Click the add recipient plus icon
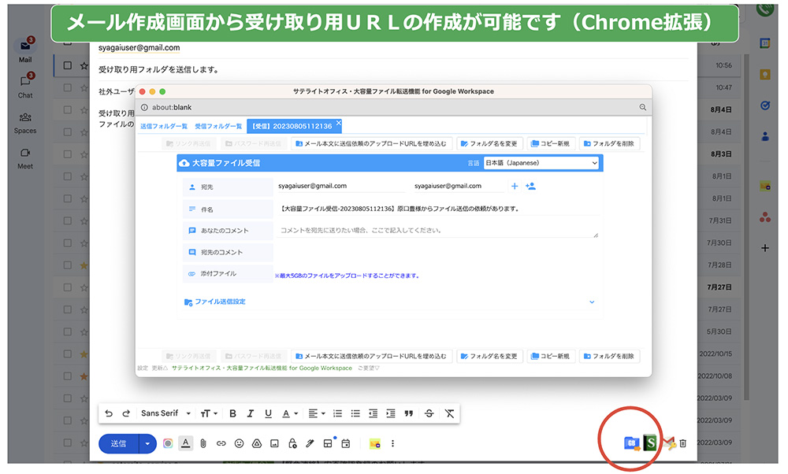 pyautogui.click(x=515, y=187)
